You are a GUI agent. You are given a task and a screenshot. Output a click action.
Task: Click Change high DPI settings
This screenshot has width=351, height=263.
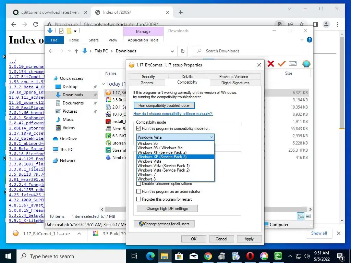pyautogui.click(x=167, y=209)
